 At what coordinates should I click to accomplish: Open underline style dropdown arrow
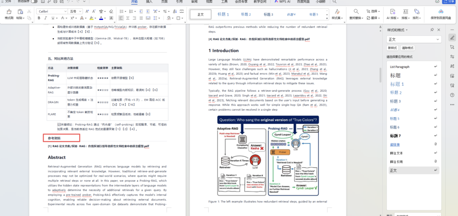click(x=57, y=18)
